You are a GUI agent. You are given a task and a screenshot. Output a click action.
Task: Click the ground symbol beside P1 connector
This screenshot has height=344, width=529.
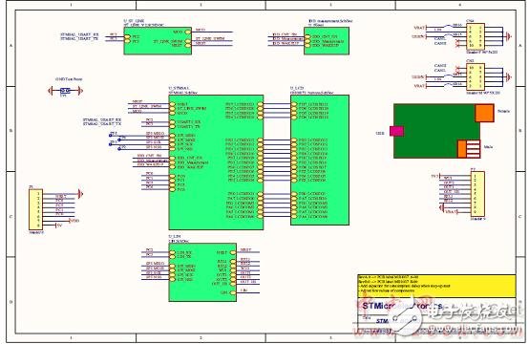pos(80,194)
